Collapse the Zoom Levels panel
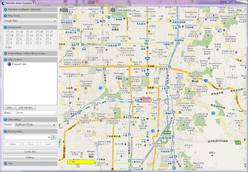The image size is (248, 172). [30, 27]
